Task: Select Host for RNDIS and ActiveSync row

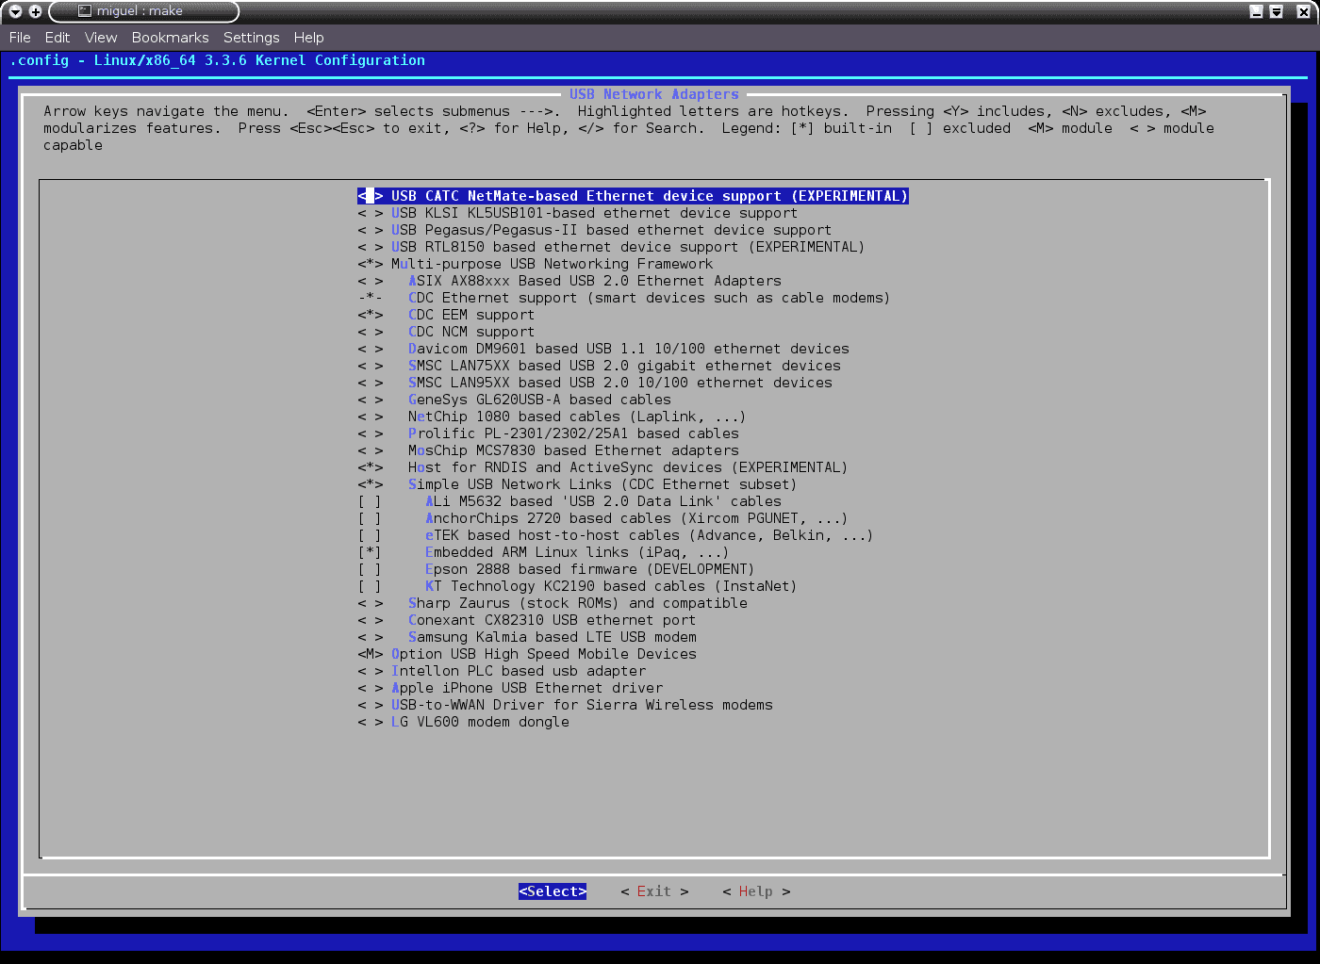Action: coord(602,467)
